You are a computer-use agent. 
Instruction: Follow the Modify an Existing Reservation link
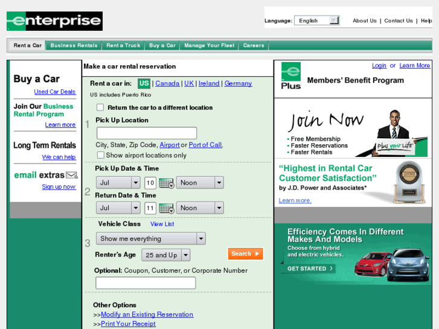click(147, 315)
